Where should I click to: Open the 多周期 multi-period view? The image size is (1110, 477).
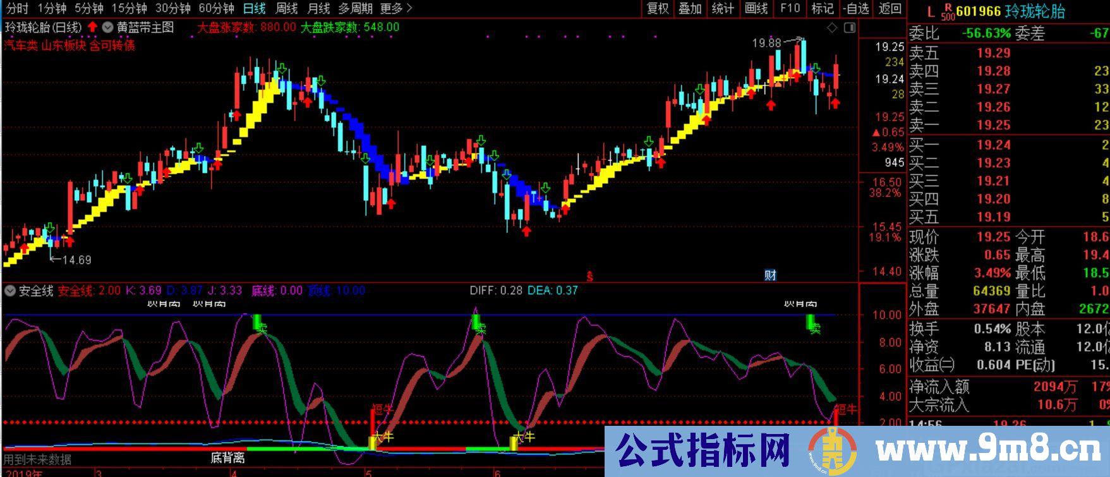click(x=355, y=8)
